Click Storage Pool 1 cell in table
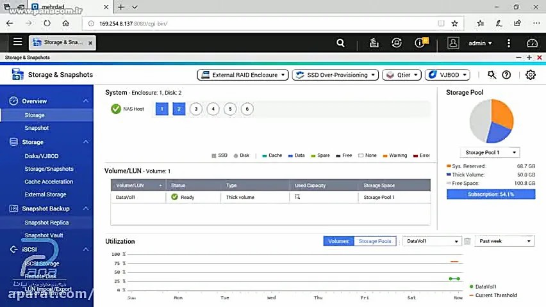The height and width of the screenshot is (307, 546). [x=379, y=197]
